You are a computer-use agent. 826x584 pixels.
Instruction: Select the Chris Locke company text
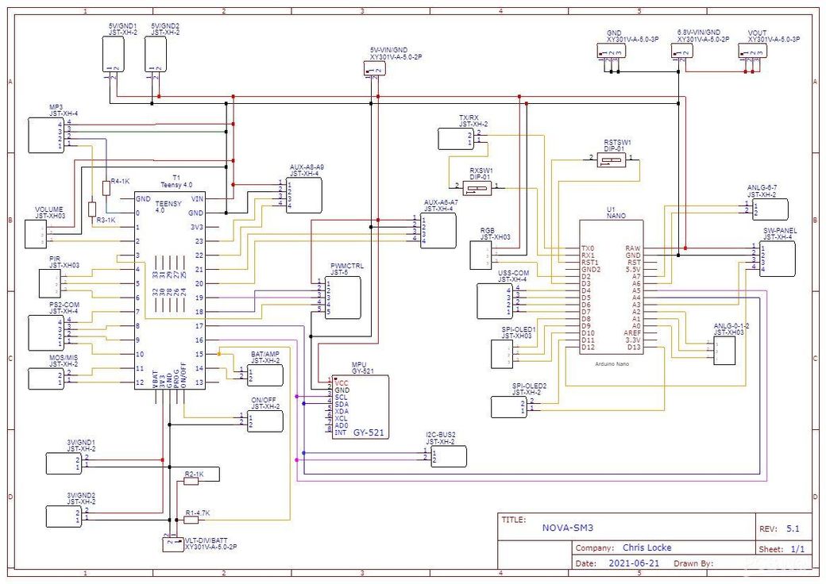647,547
